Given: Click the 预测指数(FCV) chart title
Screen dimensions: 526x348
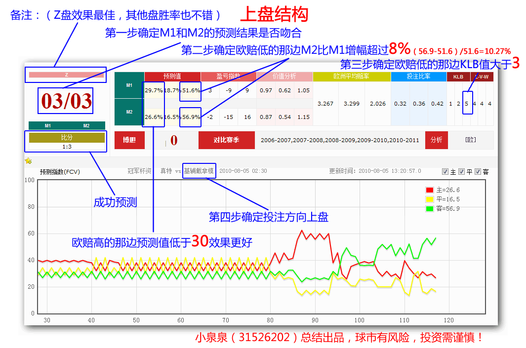Looking at the screenshot, I should point(60,172).
